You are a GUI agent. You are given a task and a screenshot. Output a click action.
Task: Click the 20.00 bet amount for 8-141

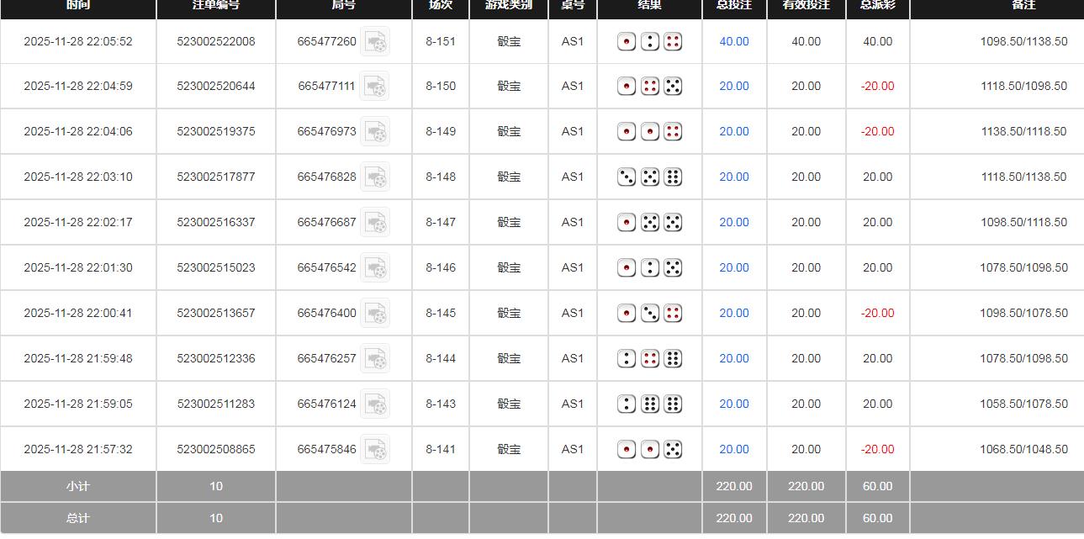(x=733, y=449)
